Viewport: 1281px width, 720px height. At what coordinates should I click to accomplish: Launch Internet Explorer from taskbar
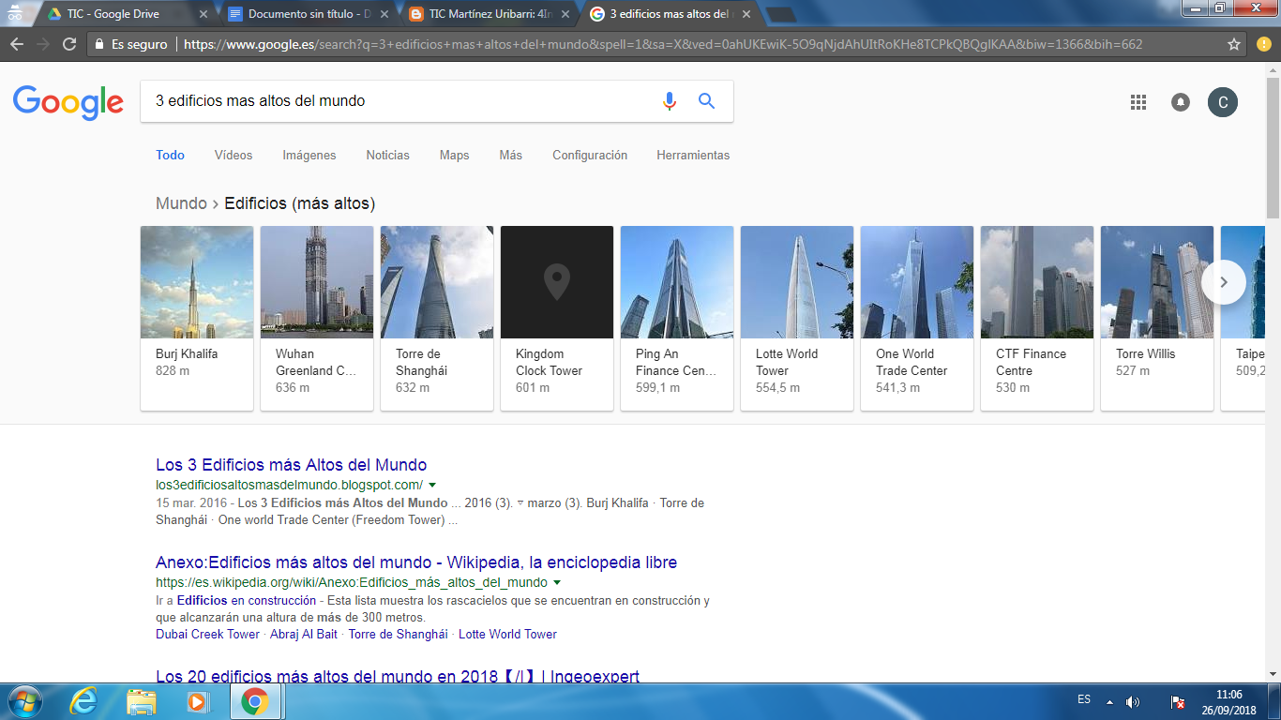click(x=83, y=701)
